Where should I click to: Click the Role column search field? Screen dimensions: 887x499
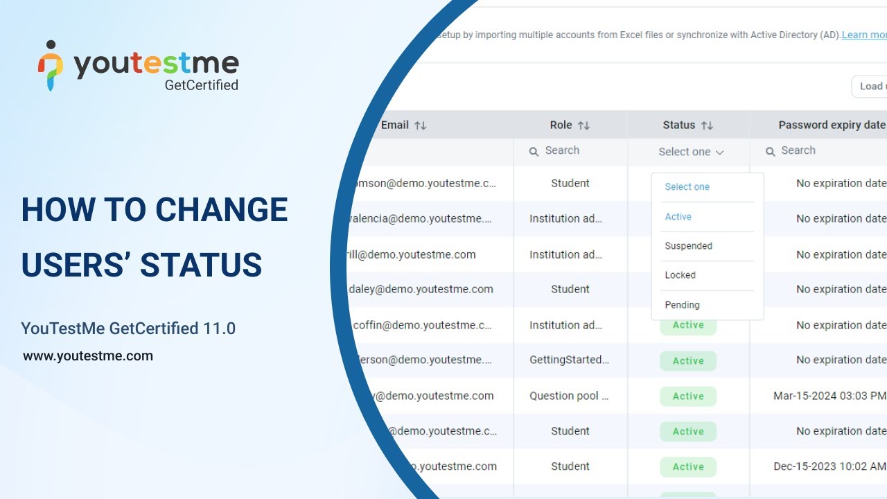(570, 151)
